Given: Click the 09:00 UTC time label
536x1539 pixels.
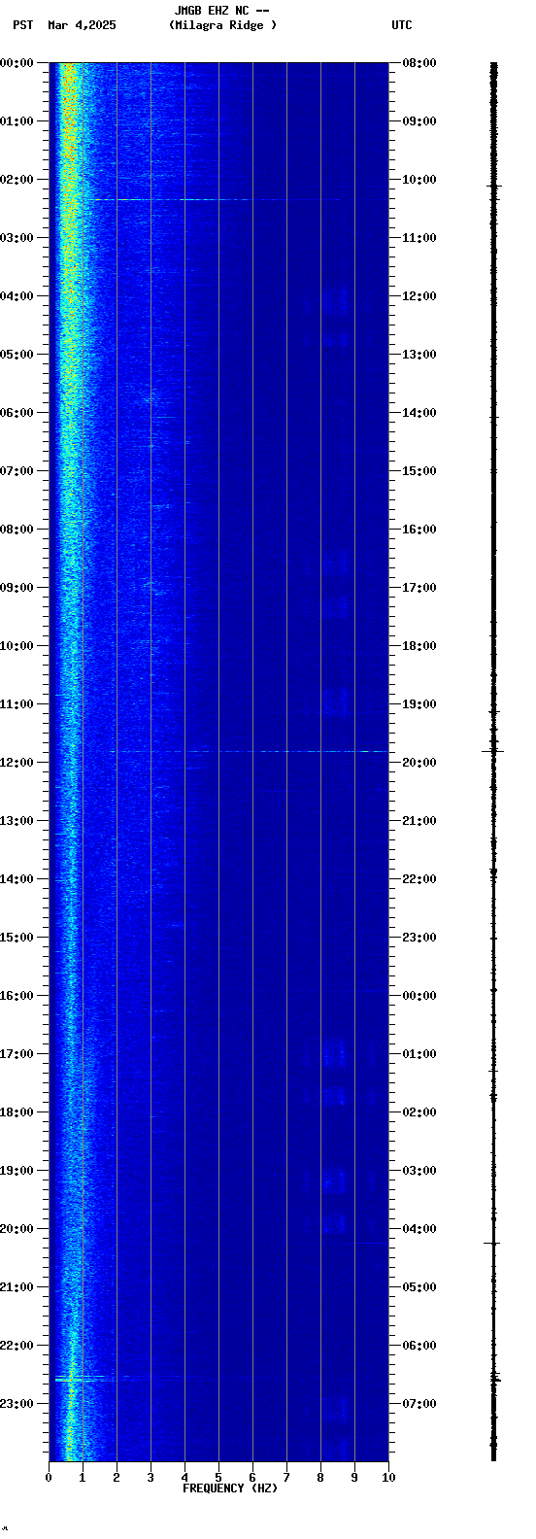Looking at the screenshot, I should [x=419, y=121].
